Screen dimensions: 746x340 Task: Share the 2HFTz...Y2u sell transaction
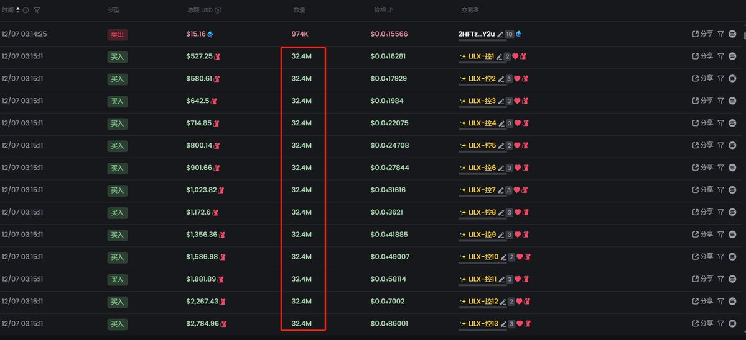coord(702,34)
